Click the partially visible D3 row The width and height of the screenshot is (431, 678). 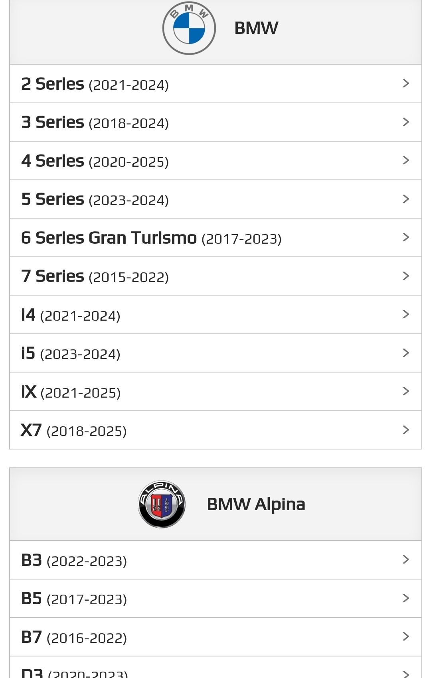(215, 667)
